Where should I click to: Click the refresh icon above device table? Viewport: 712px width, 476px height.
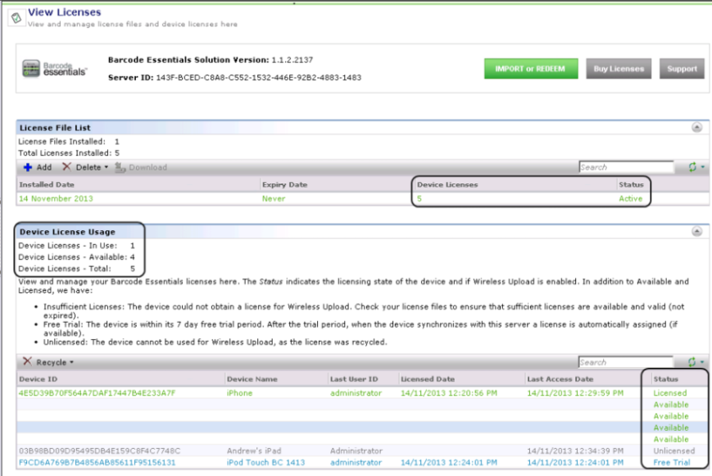[691, 362]
